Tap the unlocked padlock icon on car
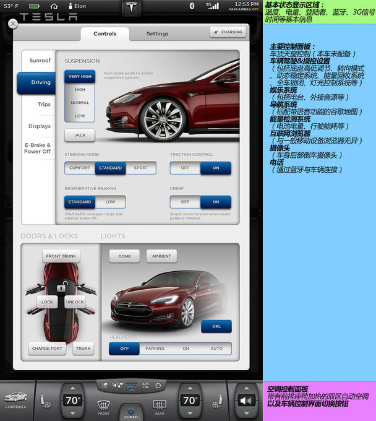The height and width of the screenshot is (421, 376). click(x=62, y=287)
